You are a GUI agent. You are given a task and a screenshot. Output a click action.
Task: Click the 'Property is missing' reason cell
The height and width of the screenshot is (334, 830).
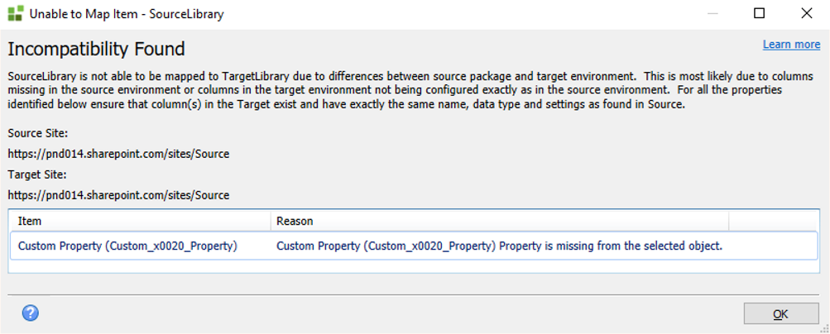click(x=499, y=246)
